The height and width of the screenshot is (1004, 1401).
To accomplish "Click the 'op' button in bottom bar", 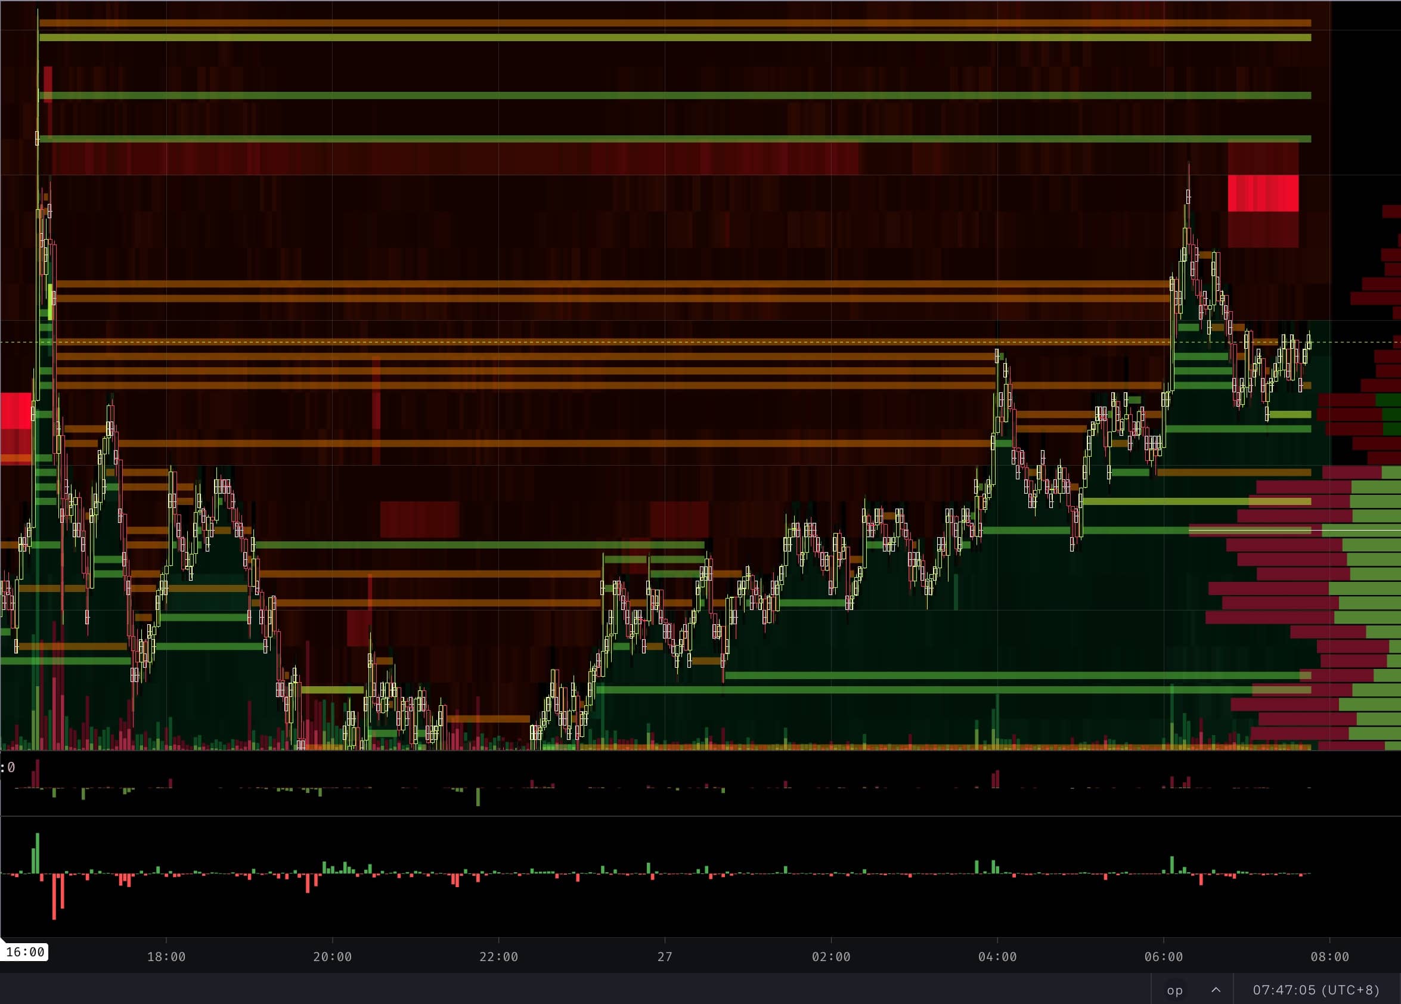I will tap(1174, 990).
